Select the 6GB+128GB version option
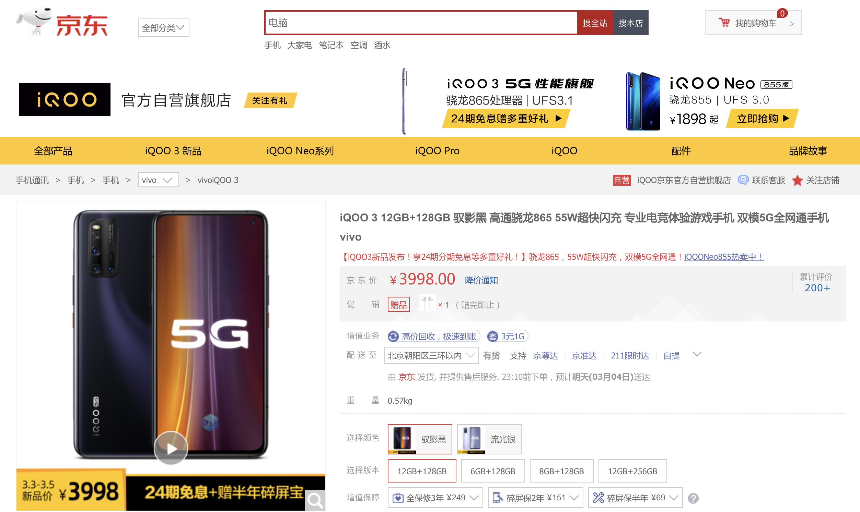Screen dimensions: 860x512 point(492,471)
